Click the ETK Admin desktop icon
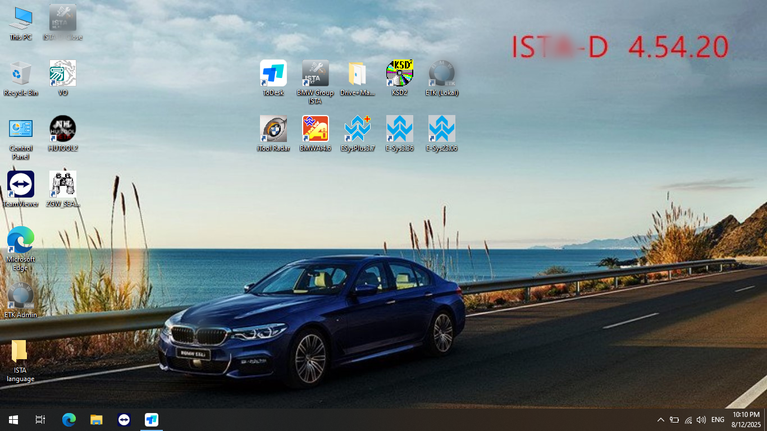The height and width of the screenshot is (431, 767). (21, 296)
